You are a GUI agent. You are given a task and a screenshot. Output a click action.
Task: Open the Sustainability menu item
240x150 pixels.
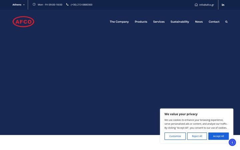click(180, 22)
